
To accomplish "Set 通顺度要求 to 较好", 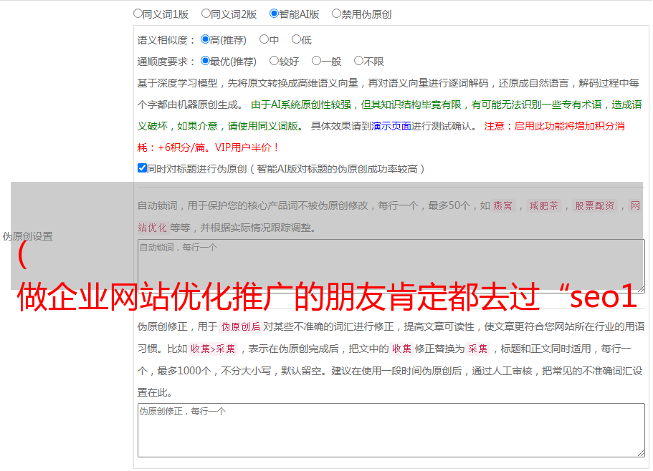I will 274,61.
